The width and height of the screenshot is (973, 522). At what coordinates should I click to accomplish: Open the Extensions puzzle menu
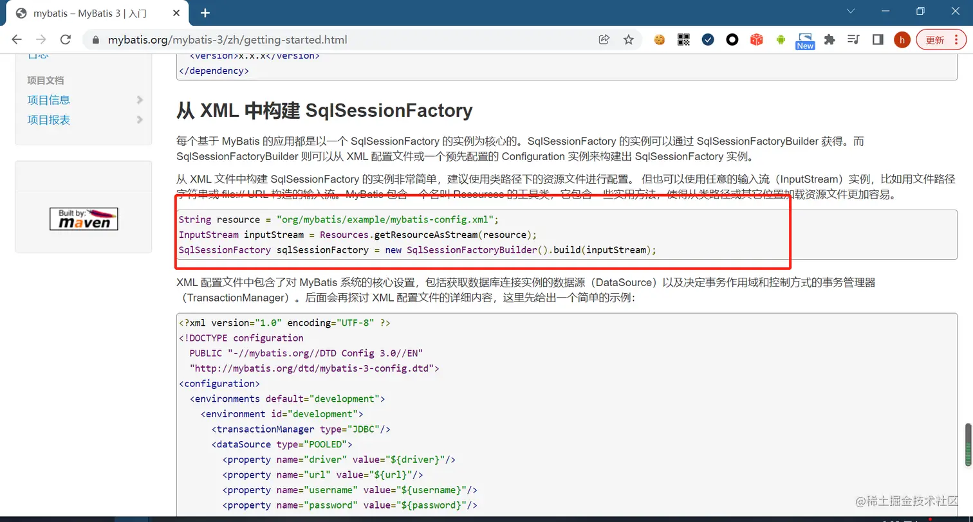point(829,39)
